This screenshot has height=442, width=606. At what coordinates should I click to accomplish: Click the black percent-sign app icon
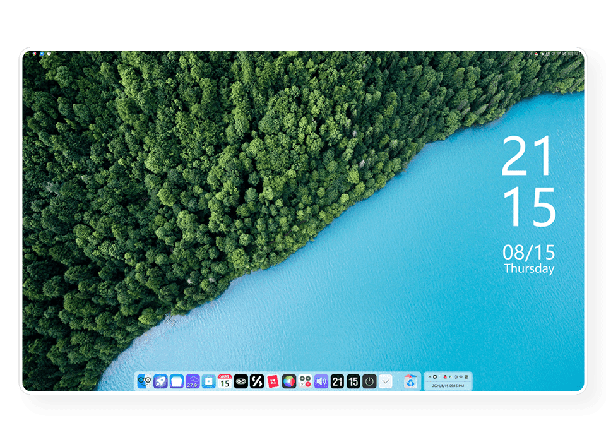pyautogui.click(x=257, y=381)
